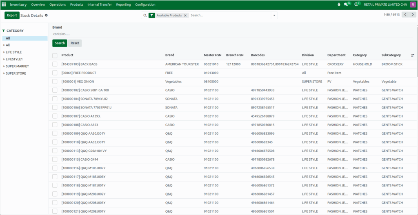This screenshot has height=215, width=418.
Task: Sort by the Division column header
Action: pyautogui.click(x=308, y=55)
